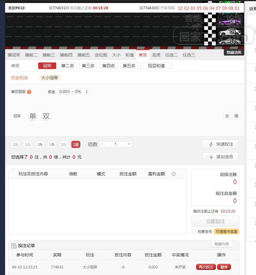Click the 04-10 11:33:25 time cell
This screenshot has width=256, height=275.
point(25,267)
